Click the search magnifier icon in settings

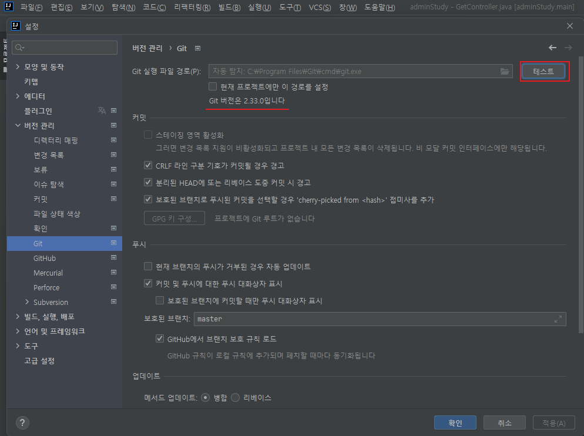[19, 48]
